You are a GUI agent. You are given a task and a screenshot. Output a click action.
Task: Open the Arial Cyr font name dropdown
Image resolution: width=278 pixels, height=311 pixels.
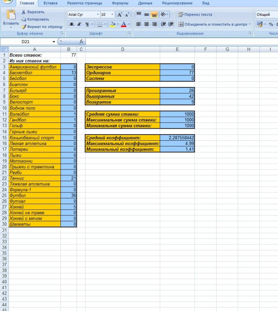[x=98, y=15]
